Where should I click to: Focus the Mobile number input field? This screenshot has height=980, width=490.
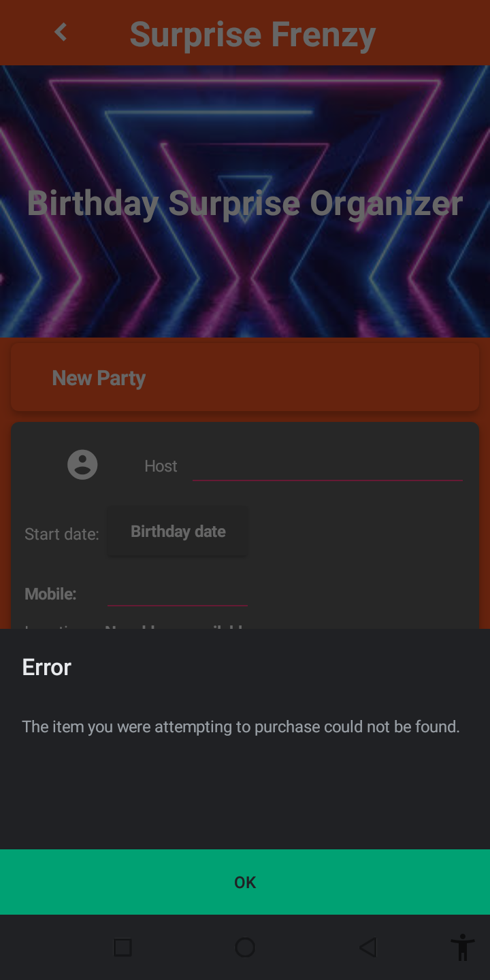178,593
